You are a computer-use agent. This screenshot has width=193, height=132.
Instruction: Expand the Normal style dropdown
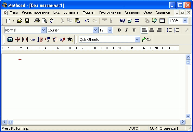43,30
